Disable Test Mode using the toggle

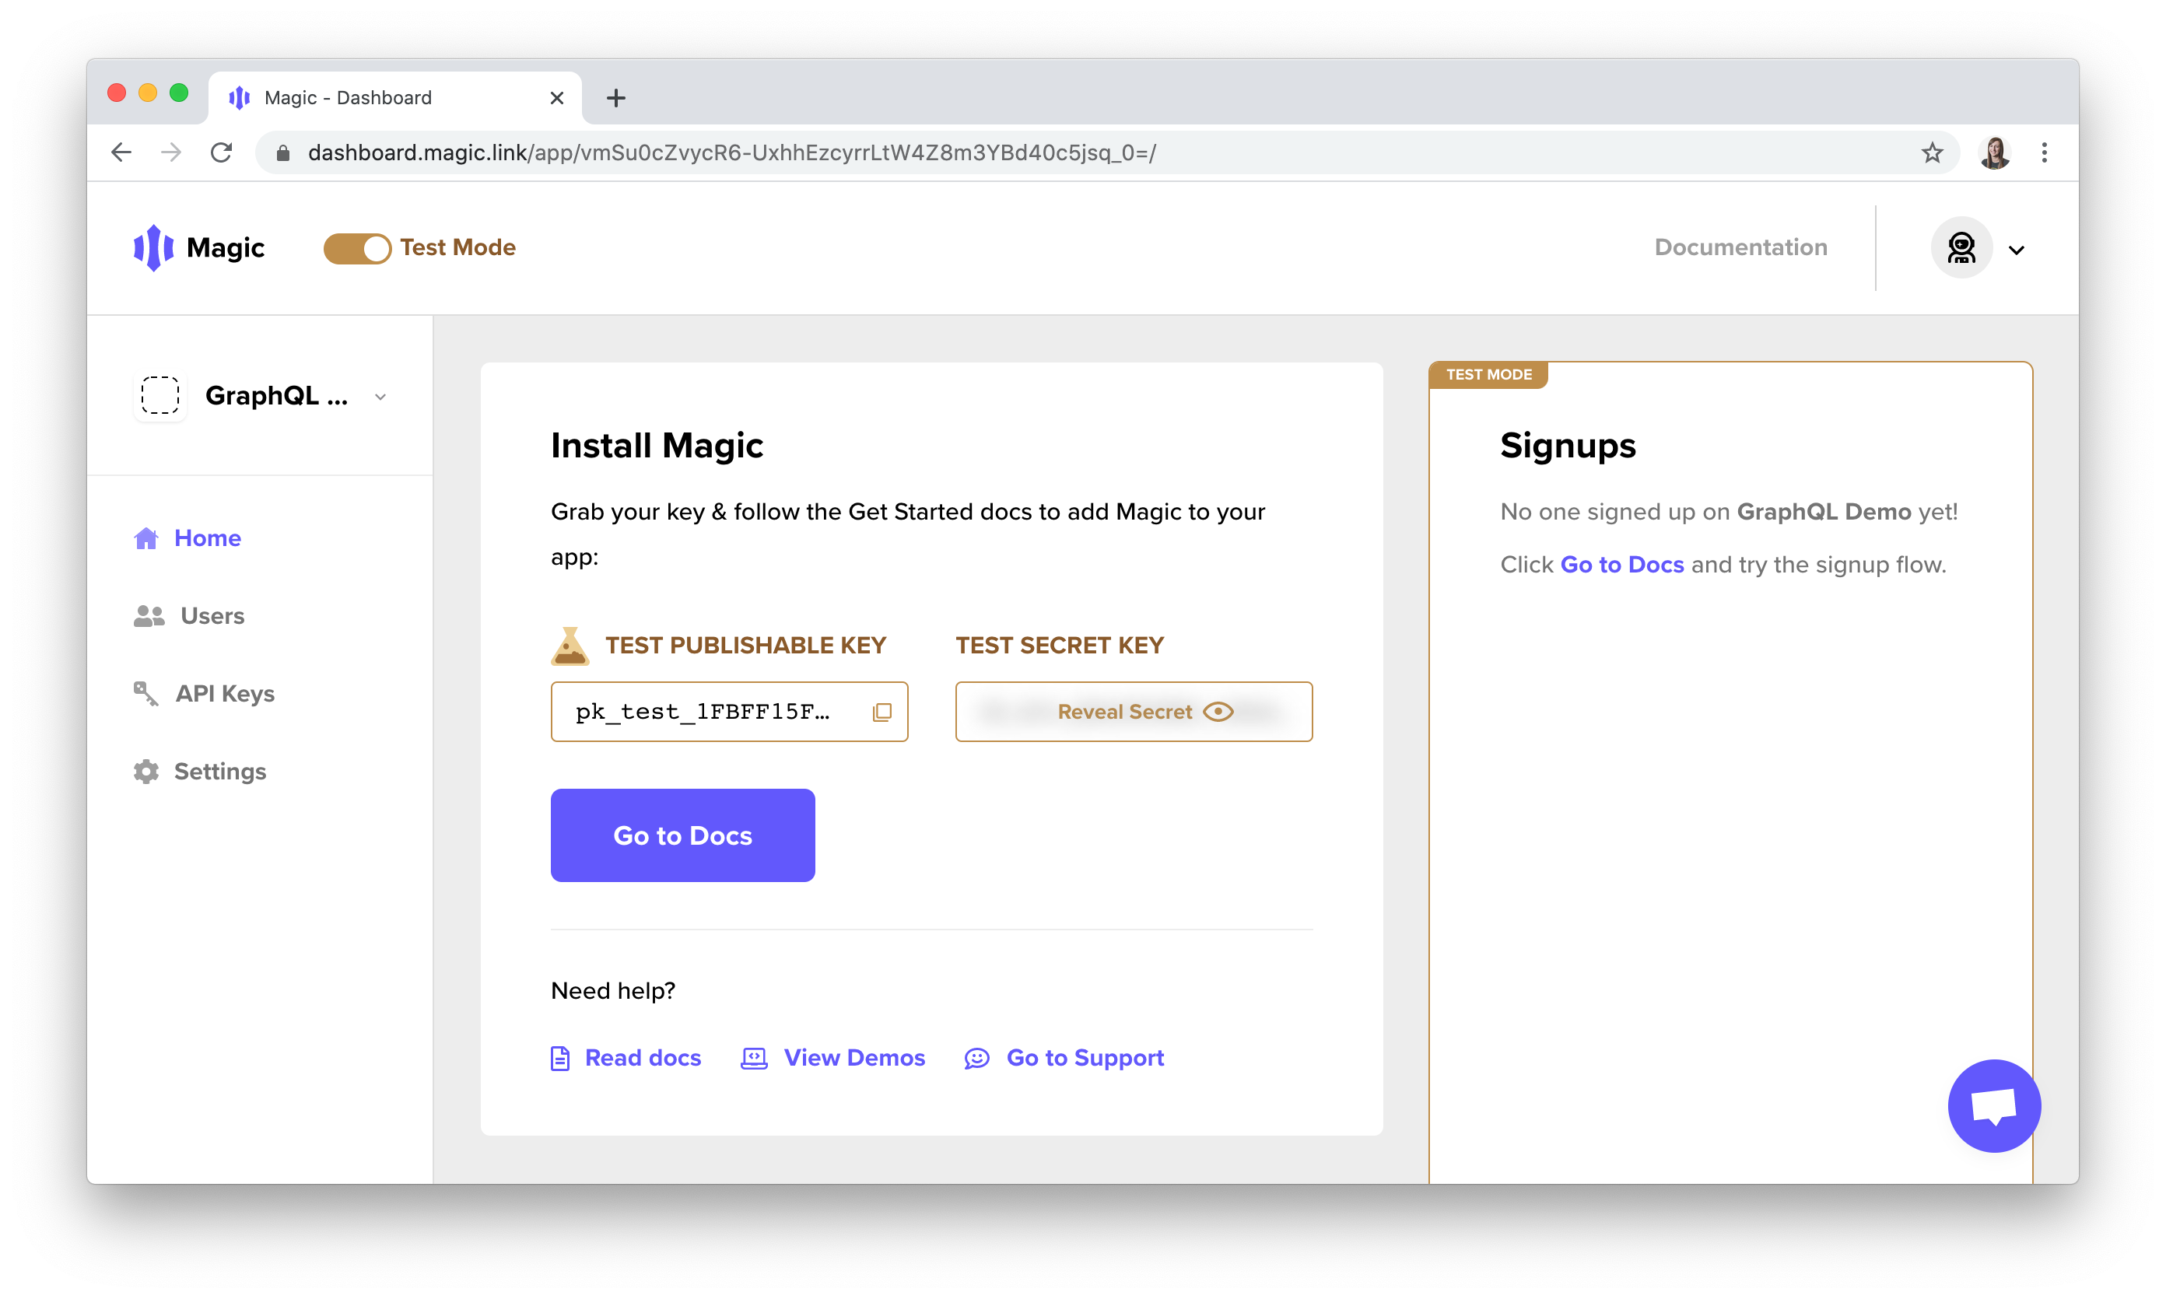coord(356,247)
